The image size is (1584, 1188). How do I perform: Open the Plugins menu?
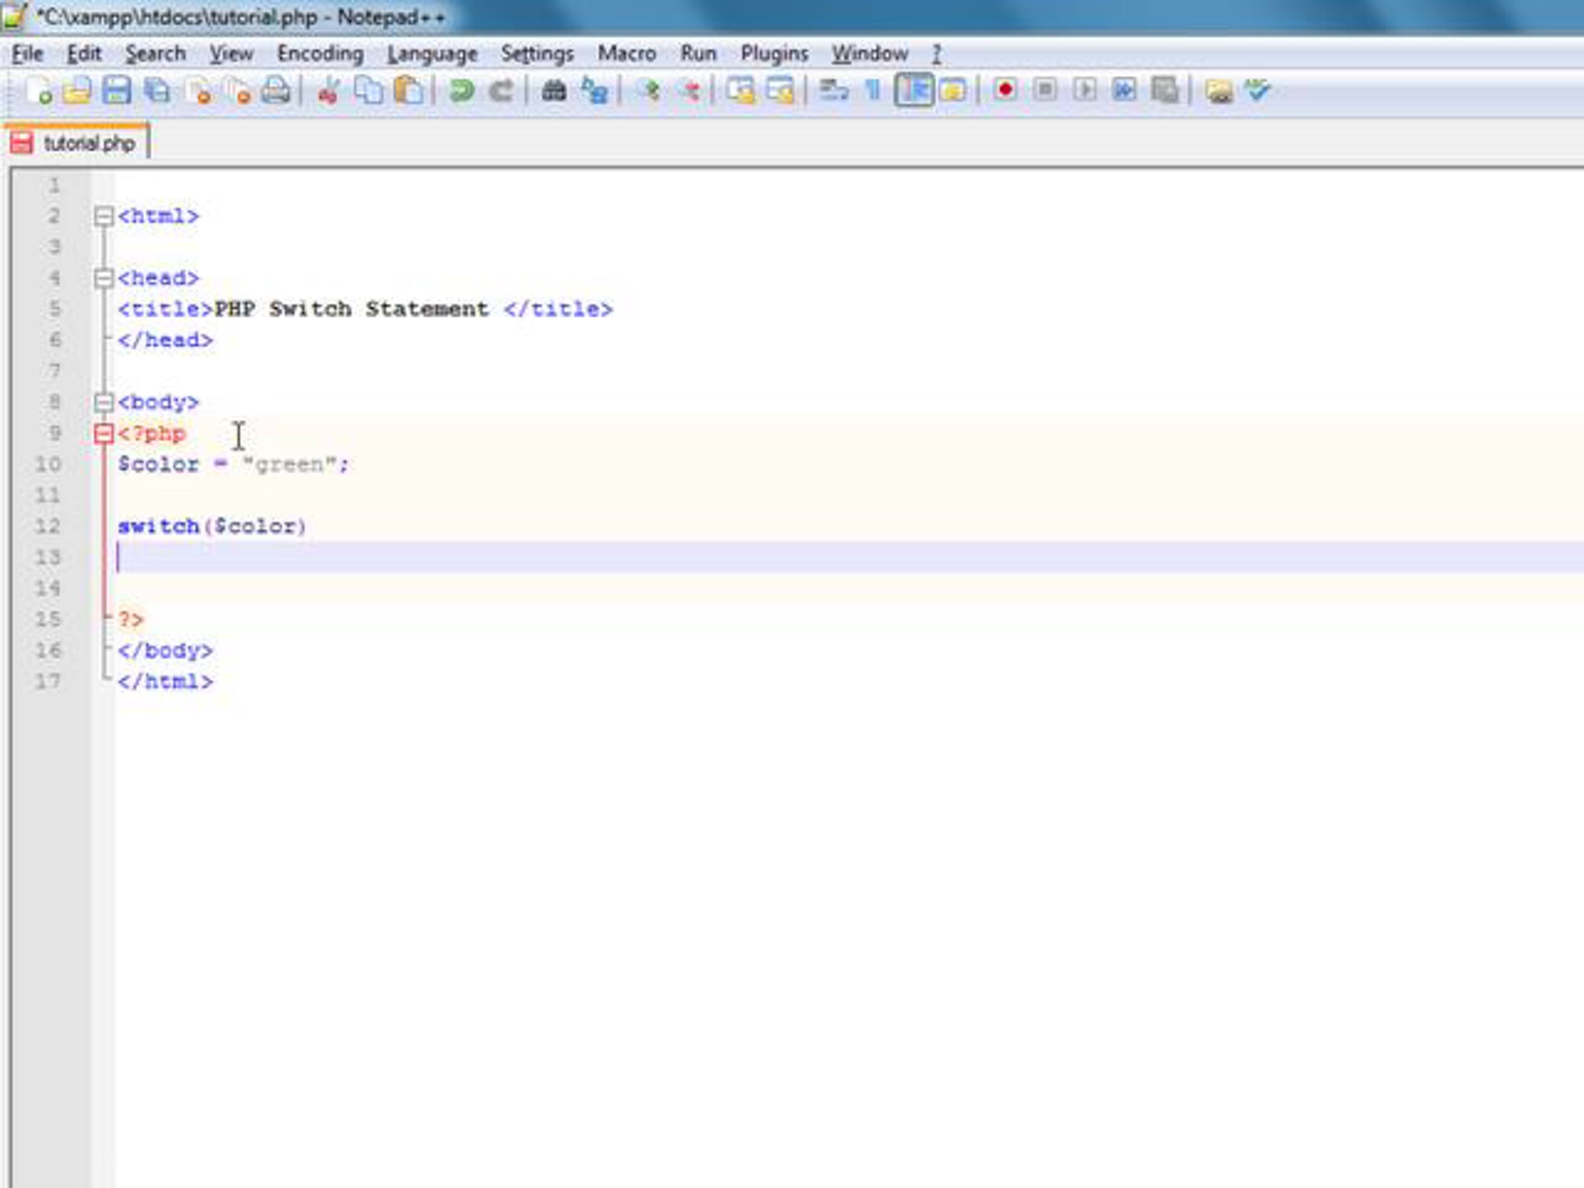(x=774, y=53)
